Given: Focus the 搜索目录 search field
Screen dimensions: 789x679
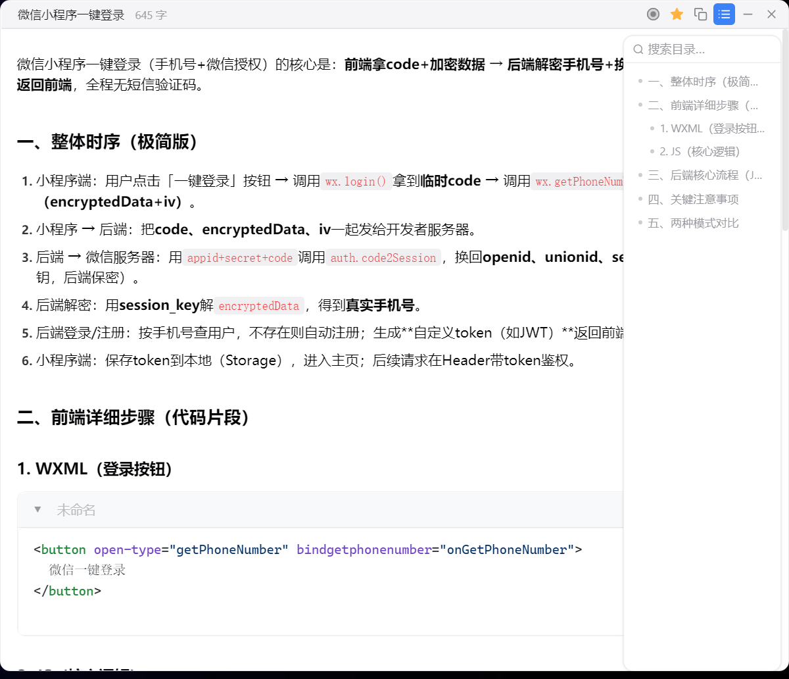Looking at the screenshot, I should [702, 49].
